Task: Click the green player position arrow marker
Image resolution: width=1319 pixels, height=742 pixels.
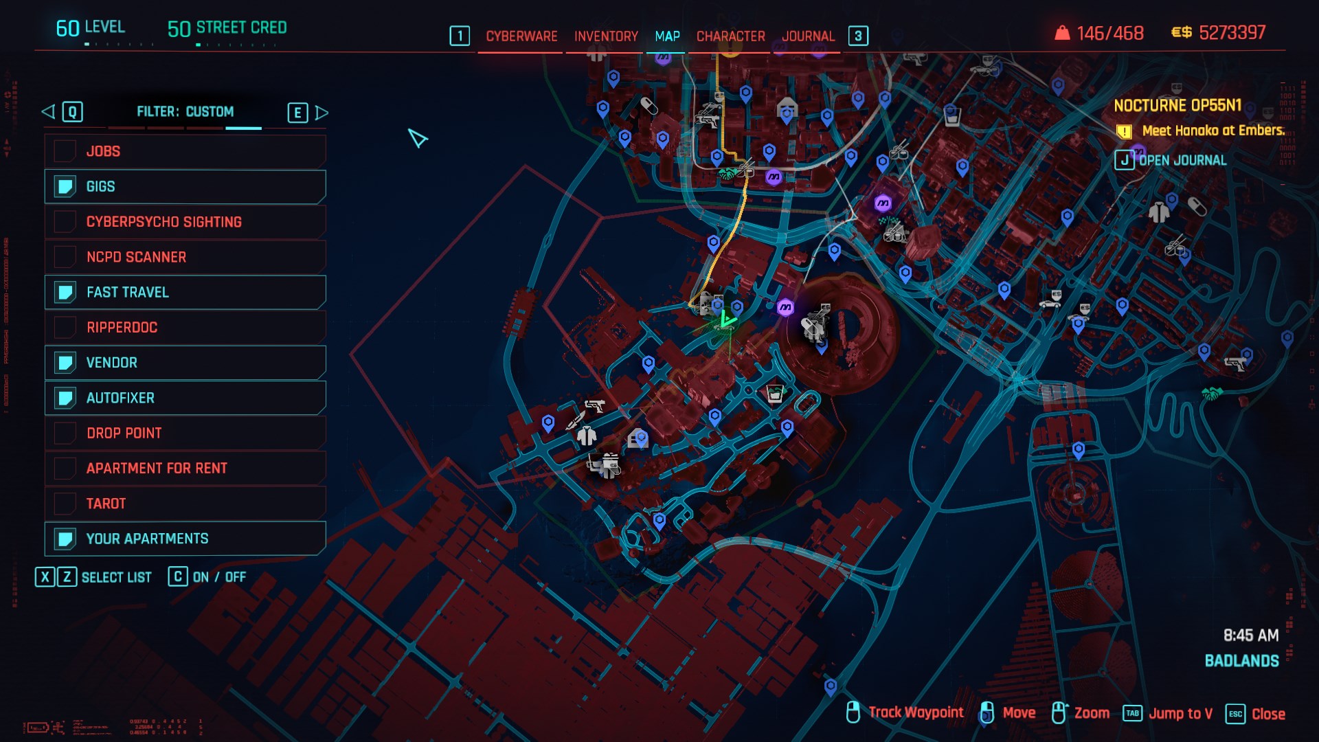Action: point(727,320)
